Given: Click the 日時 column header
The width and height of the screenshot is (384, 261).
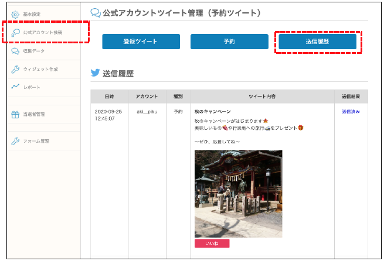Looking at the screenshot, I should click(x=110, y=97).
